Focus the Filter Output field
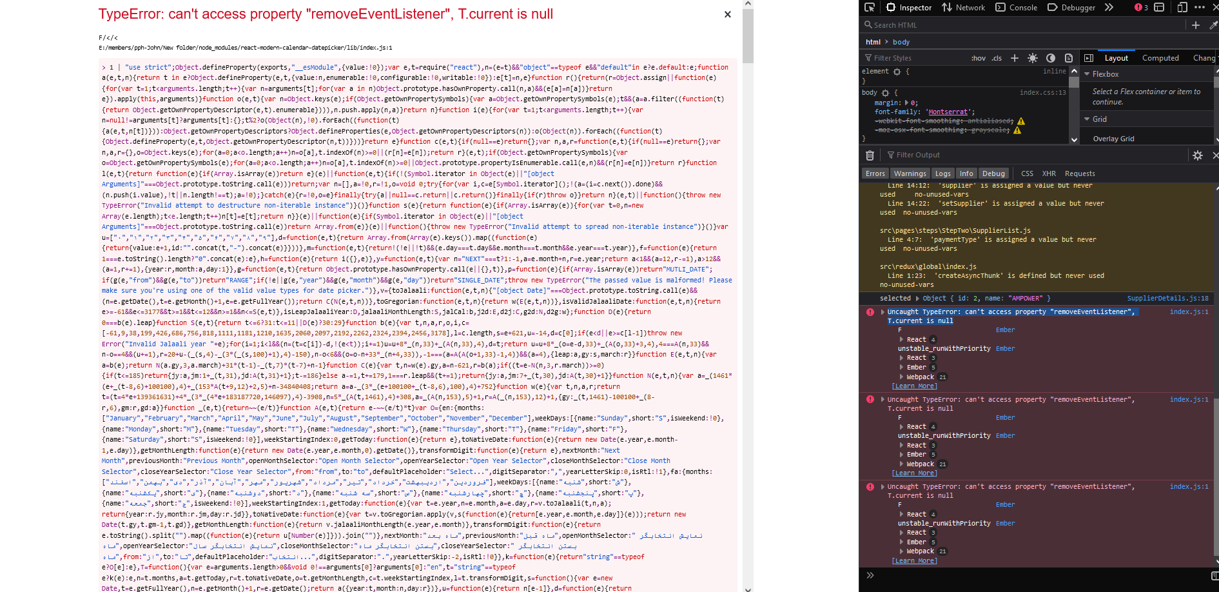 [x=1035, y=155]
